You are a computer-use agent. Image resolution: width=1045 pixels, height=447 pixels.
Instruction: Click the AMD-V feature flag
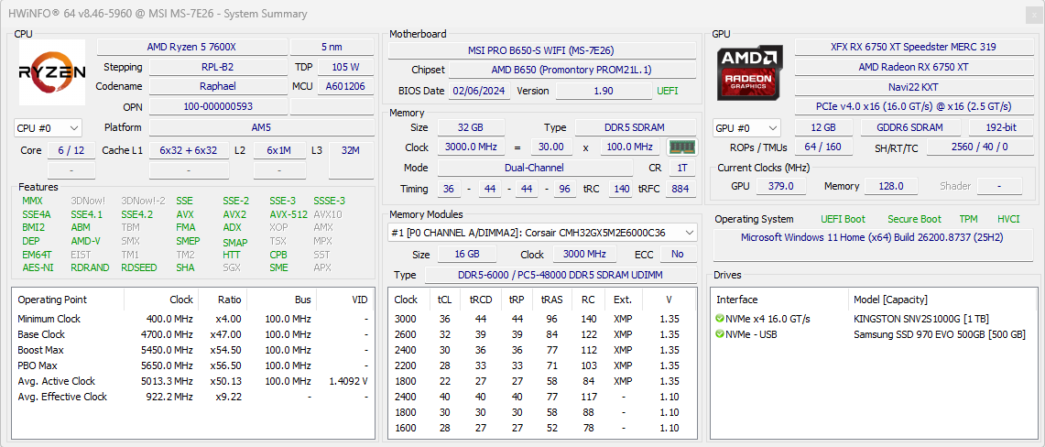(x=85, y=241)
